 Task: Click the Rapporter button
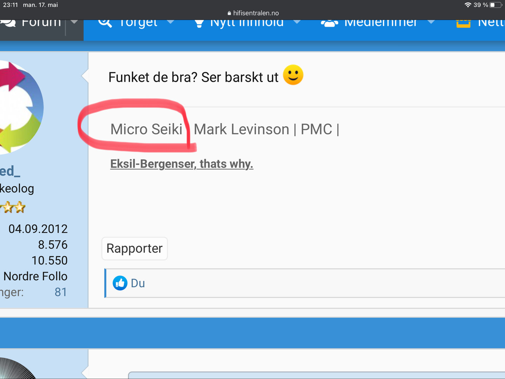click(135, 248)
